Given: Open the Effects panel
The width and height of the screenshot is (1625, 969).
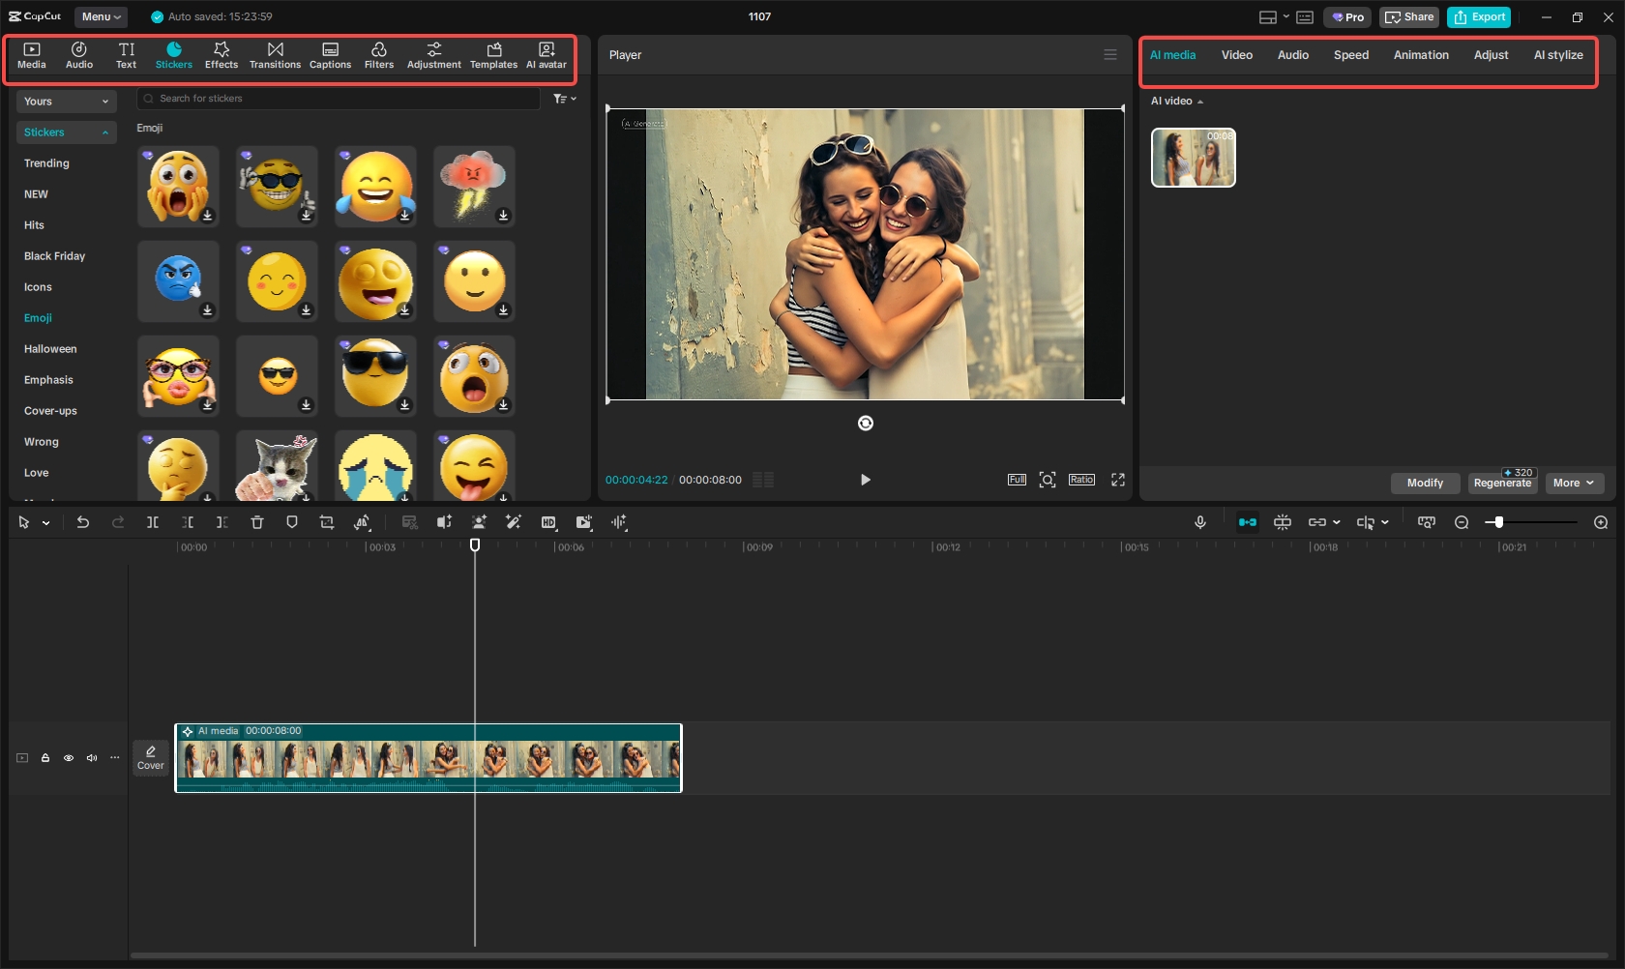Looking at the screenshot, I should point(222,55).
